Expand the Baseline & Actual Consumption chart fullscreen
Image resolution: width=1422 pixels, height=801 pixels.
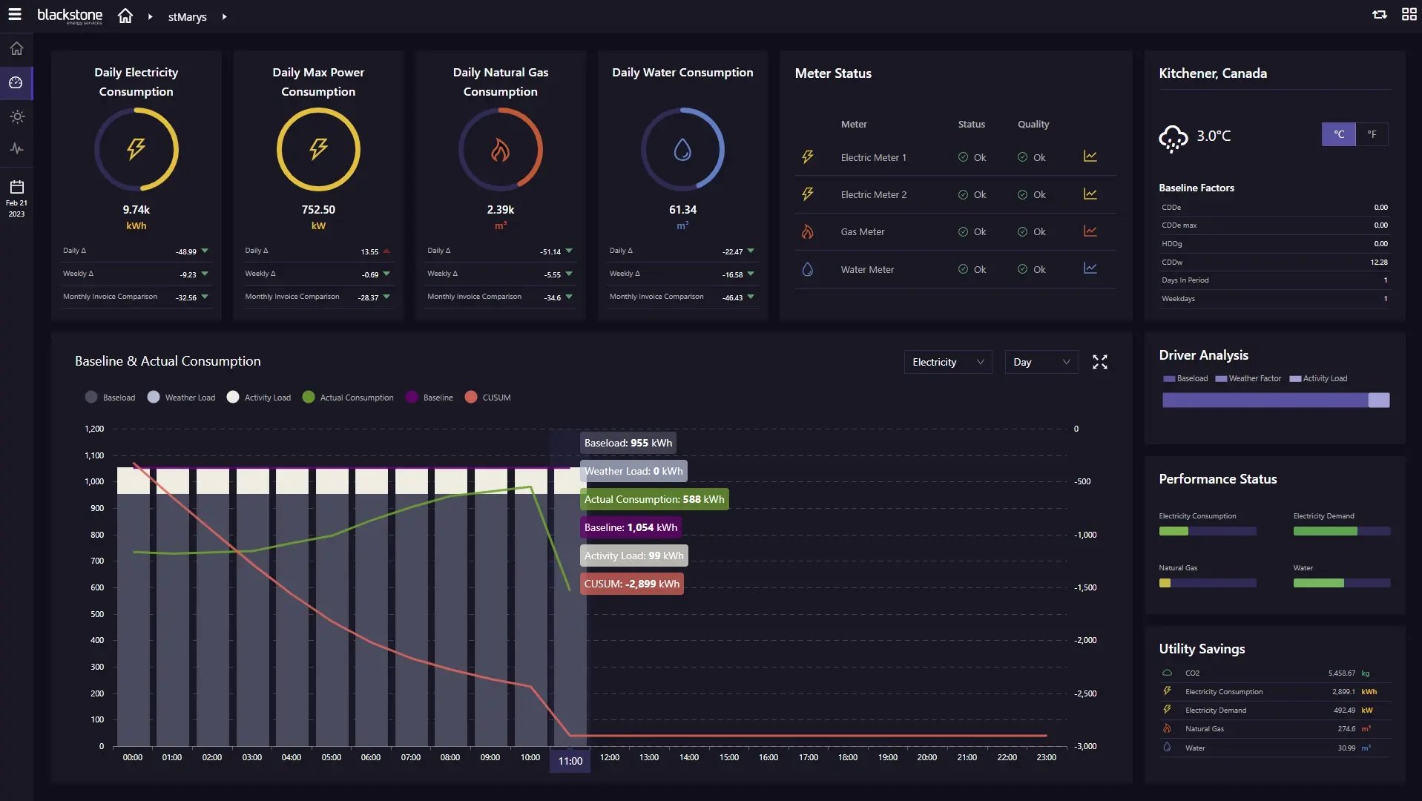(x=1101, y=362)
